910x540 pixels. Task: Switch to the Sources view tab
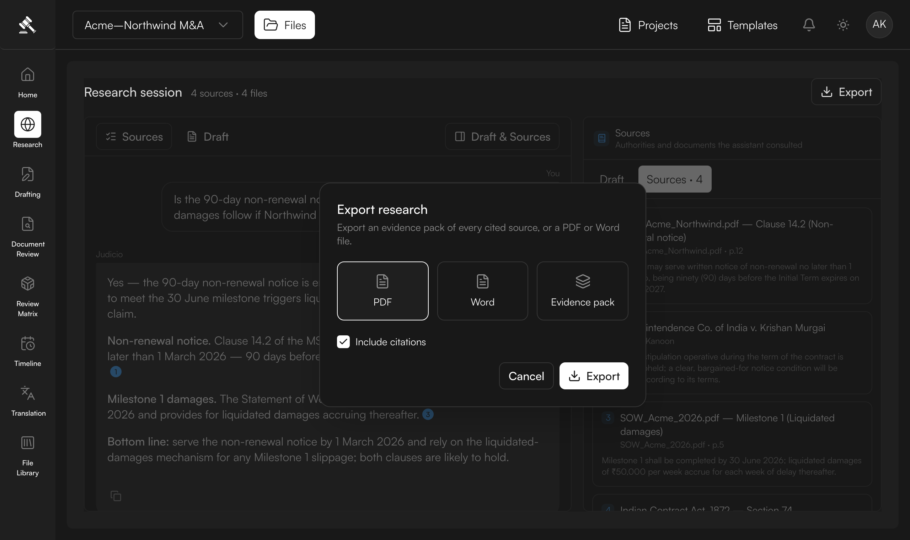point(134,136)
